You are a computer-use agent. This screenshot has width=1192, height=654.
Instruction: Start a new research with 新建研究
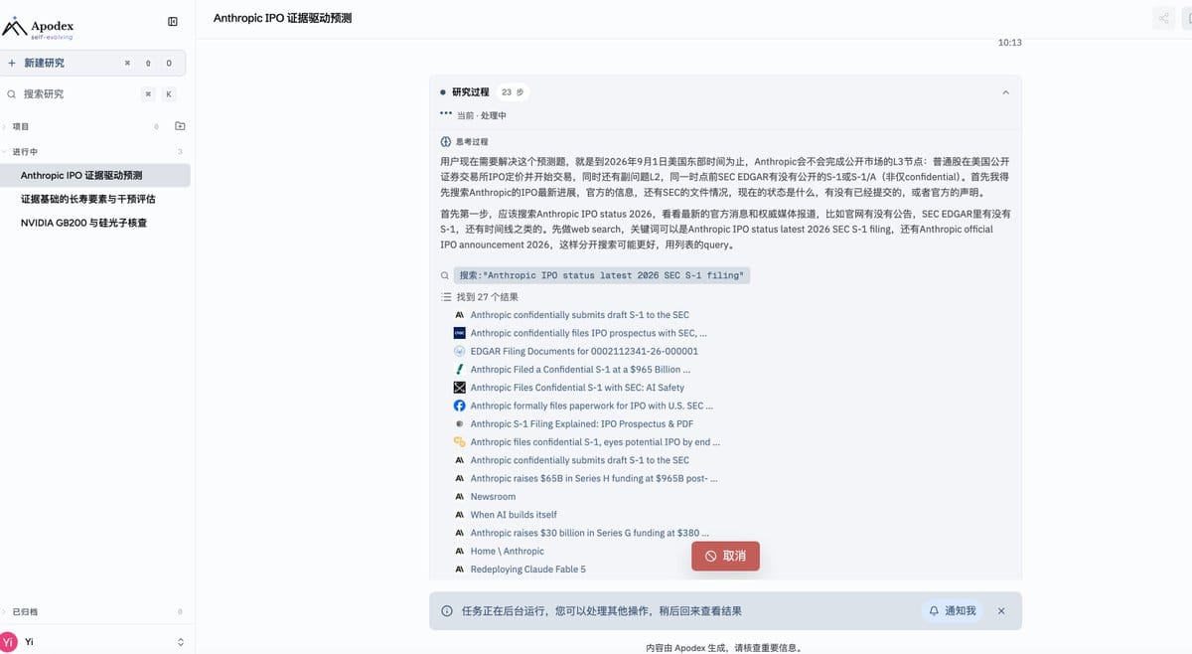click(x=92, y=63)
